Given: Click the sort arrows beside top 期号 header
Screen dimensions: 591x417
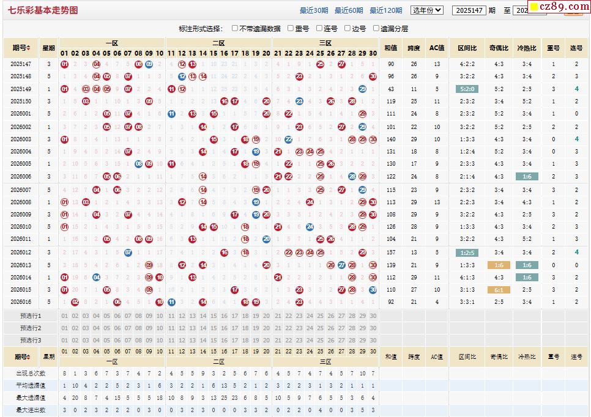Looking at the screenshot, I should [29, 48].
